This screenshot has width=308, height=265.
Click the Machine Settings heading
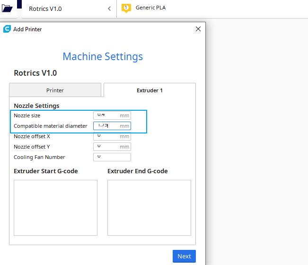click(x=103, y=57)
